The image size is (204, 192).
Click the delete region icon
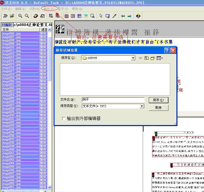click(x=93, y=16)
